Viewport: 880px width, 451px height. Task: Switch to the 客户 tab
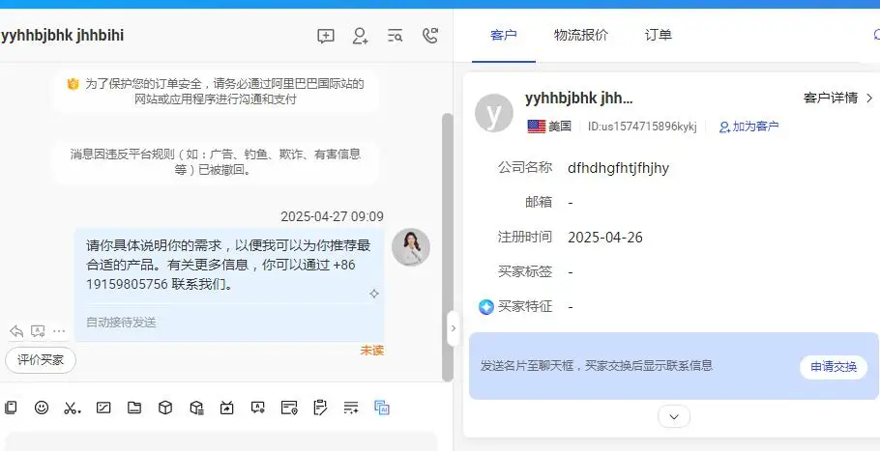click(x=504, y=36)
